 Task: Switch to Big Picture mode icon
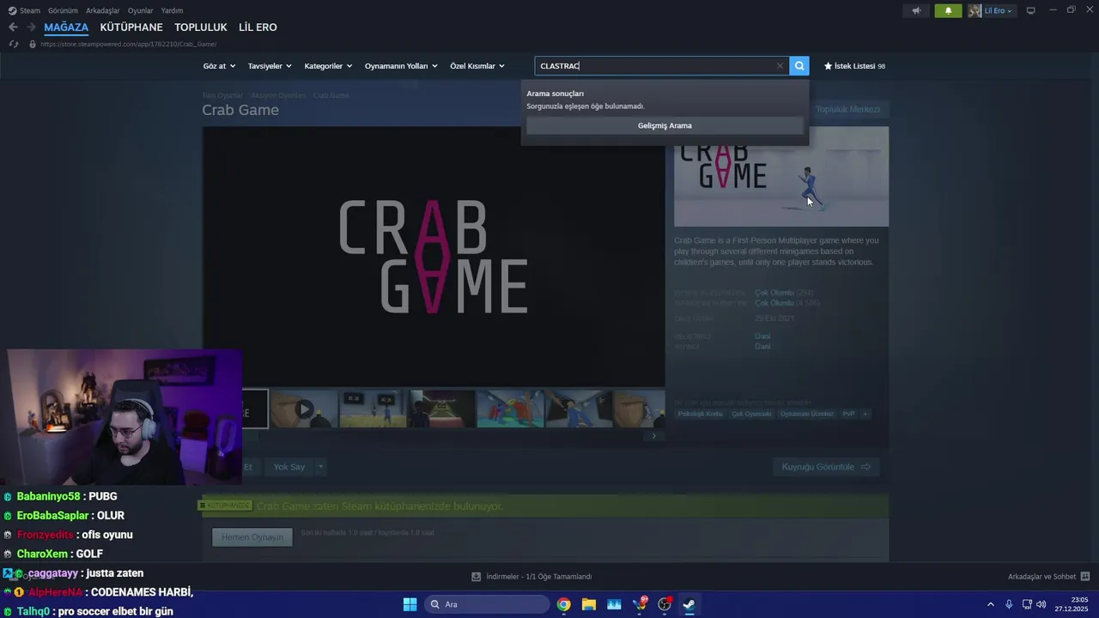click(x=1030, y=10)
